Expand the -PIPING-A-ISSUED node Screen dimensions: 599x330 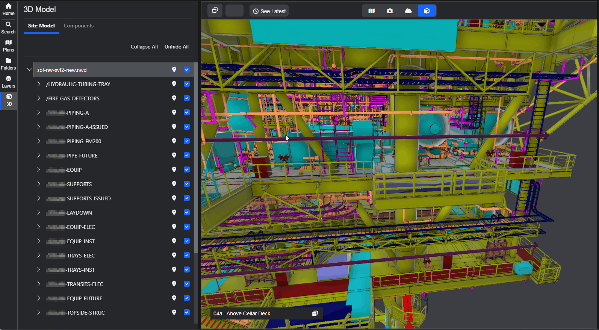pos(38,127)
